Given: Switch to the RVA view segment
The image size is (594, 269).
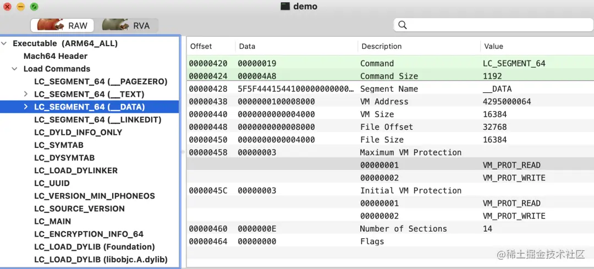Looking at the screenshot, I should click(127, 25).
